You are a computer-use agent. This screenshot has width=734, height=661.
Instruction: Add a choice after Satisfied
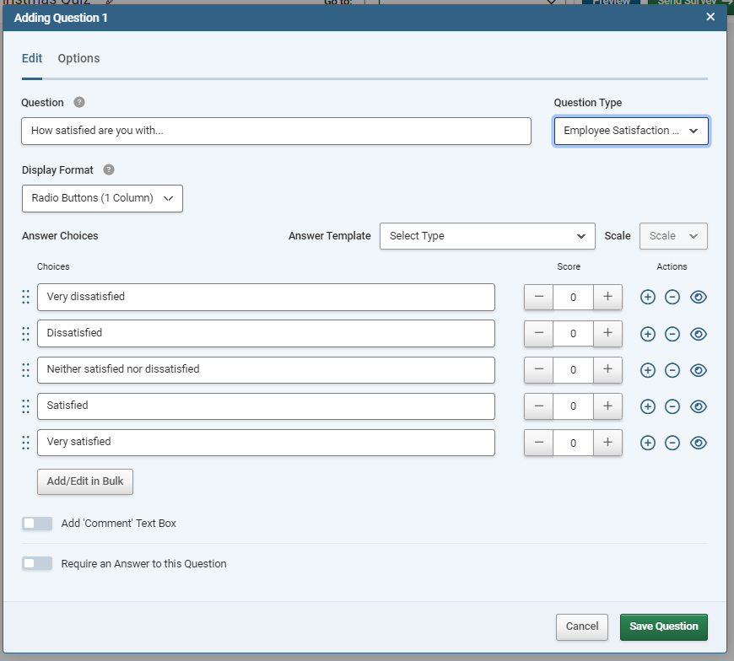point(647,406)
